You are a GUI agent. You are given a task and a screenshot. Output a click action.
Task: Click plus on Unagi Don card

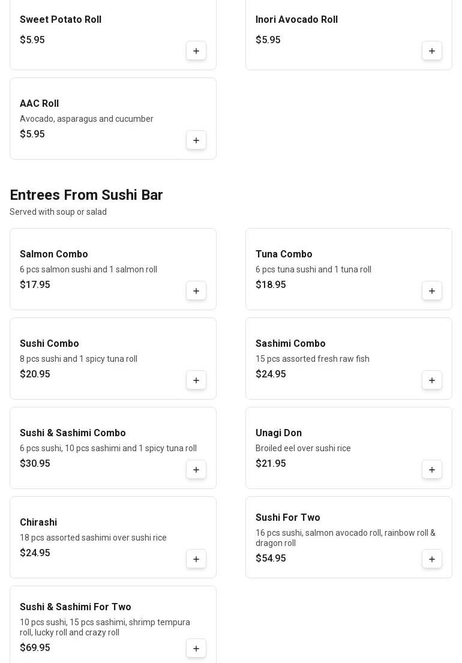point(432,470)
